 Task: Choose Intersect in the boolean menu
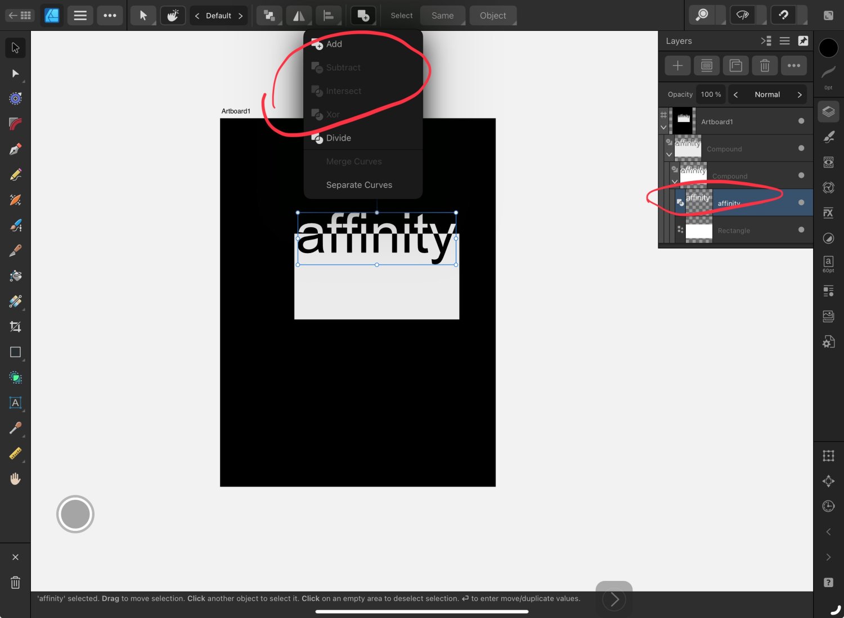point(363,91)
